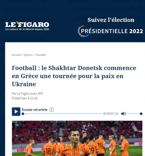Click the Écouter cet article label
This screenshot has height=156, width=145.
(35, 110)
